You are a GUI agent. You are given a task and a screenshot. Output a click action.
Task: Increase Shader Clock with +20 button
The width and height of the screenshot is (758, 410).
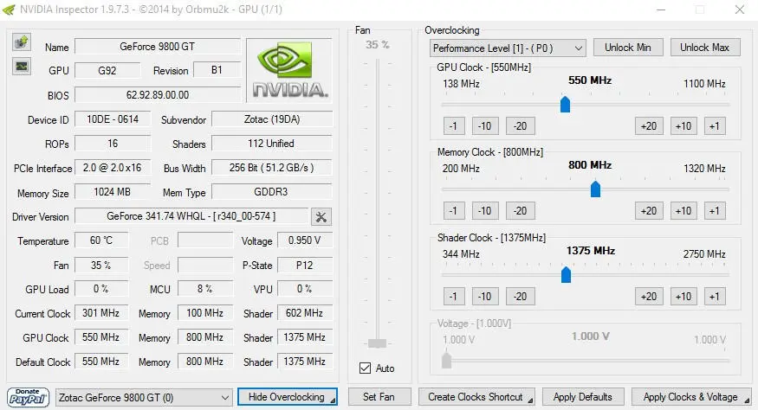coord(648,296)
